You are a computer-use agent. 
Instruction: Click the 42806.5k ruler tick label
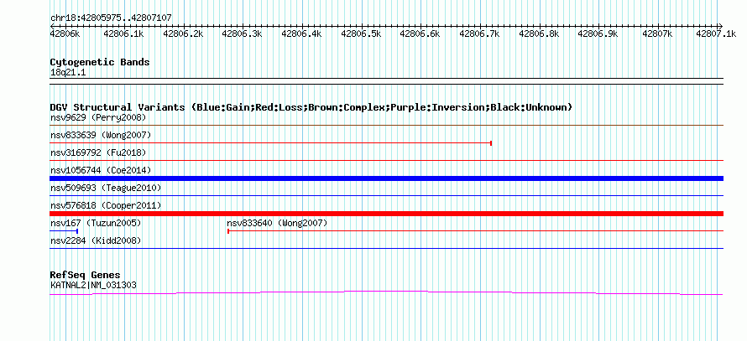tap(361, 34)
